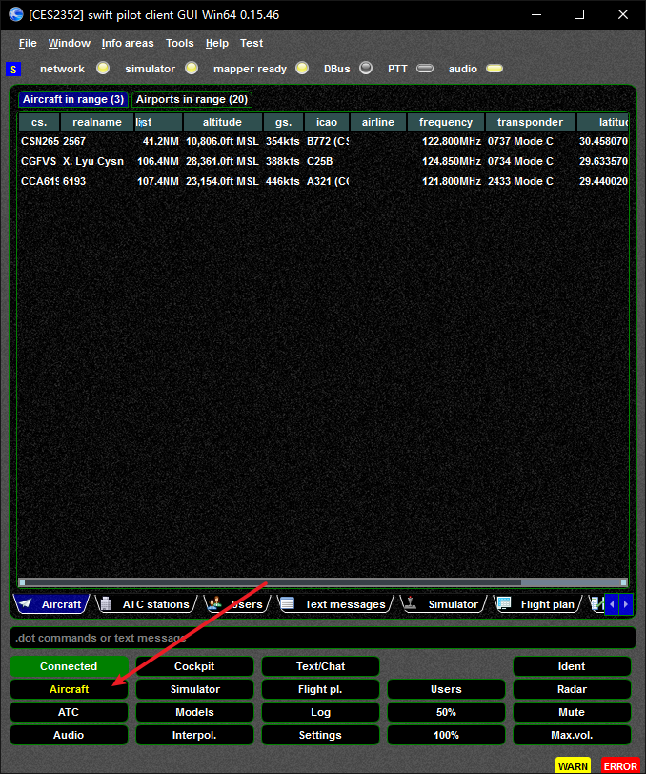Image resolution: width=646 pixels, height=774 pixels.
Task: Set the volume to 50%
Action: 446,712
